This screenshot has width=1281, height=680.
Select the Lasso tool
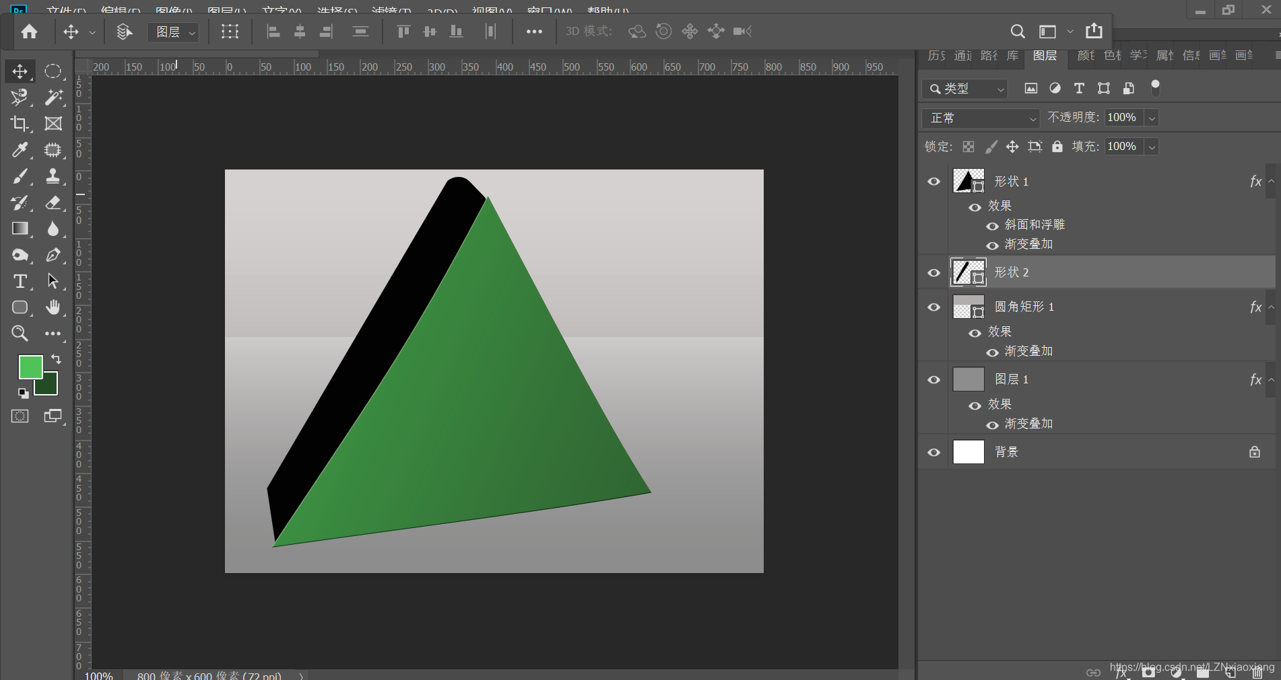(x=20, y=98)
